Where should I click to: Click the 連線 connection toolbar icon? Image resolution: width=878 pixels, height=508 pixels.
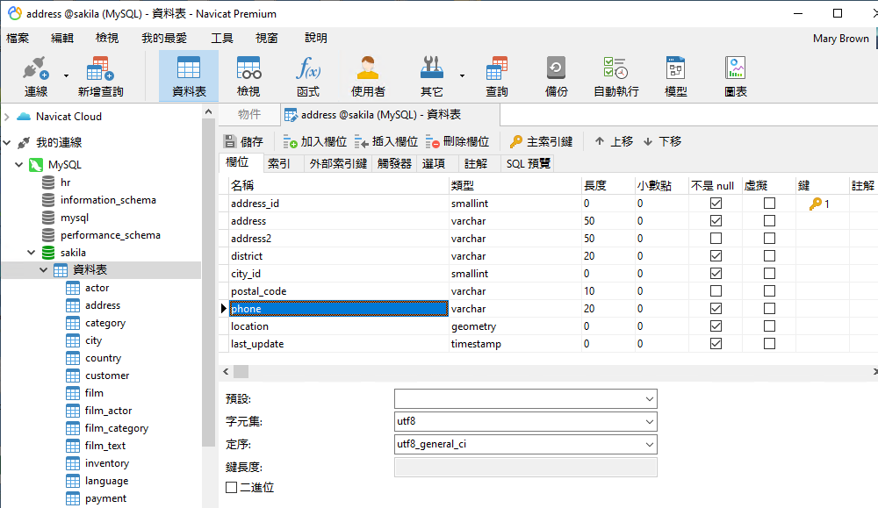tap(35, 75)
